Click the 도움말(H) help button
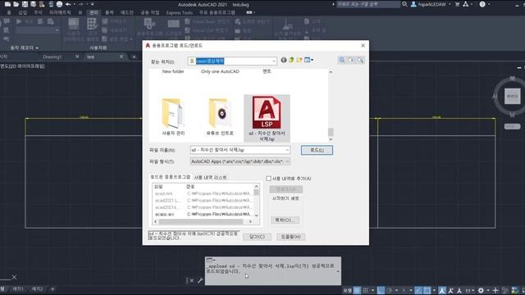The image size is (525, 295). tap(290, 237)
